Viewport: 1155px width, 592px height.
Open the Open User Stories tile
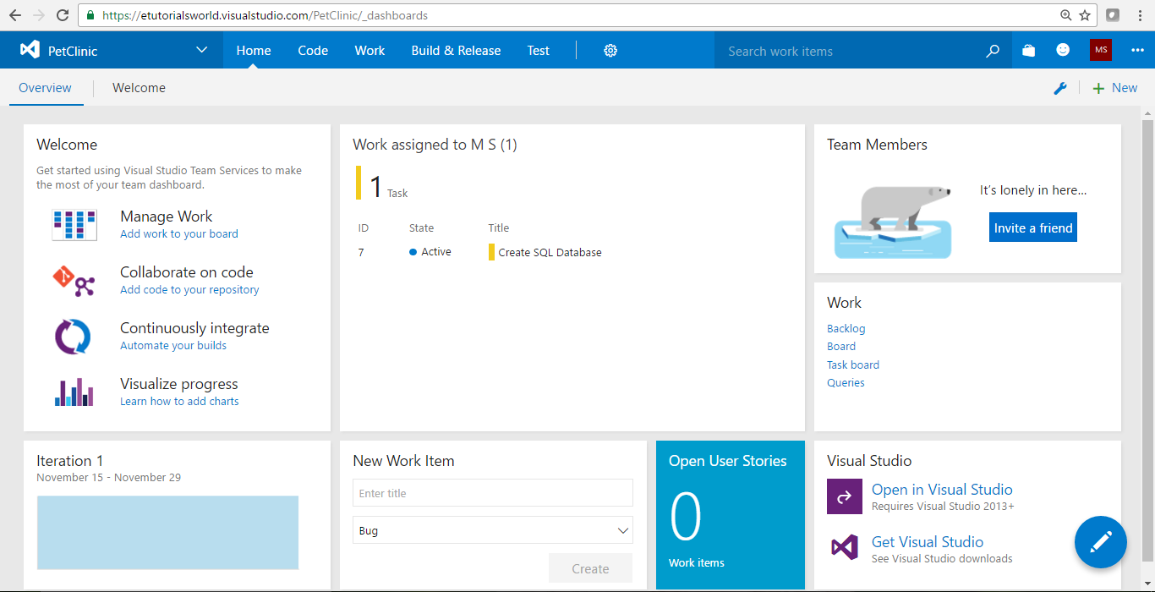point(731,515)
